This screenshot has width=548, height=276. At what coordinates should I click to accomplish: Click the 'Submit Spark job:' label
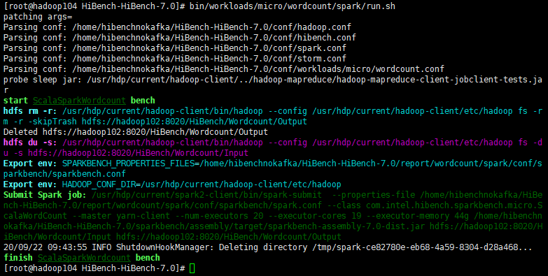45,195
